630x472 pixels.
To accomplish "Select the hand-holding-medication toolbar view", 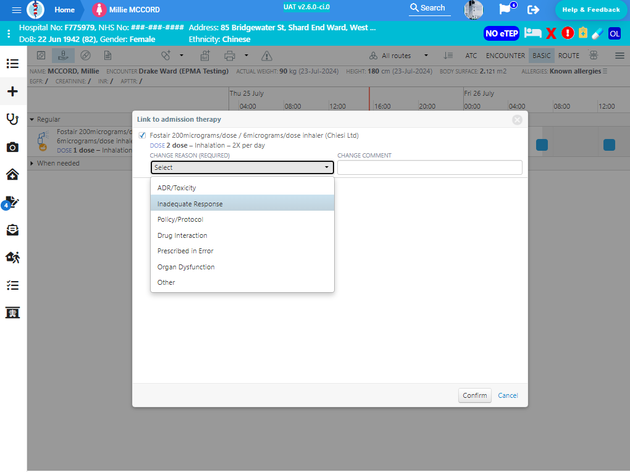I will point(63,56).
